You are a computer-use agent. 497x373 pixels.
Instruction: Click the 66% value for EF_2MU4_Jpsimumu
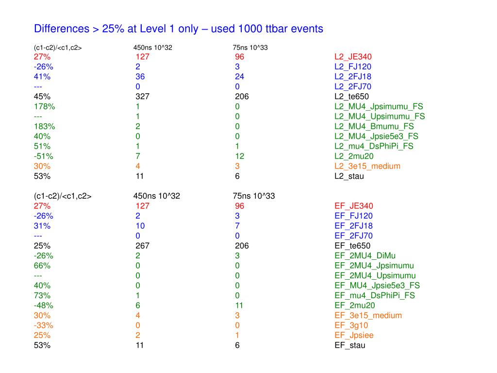tap(42, 266)
